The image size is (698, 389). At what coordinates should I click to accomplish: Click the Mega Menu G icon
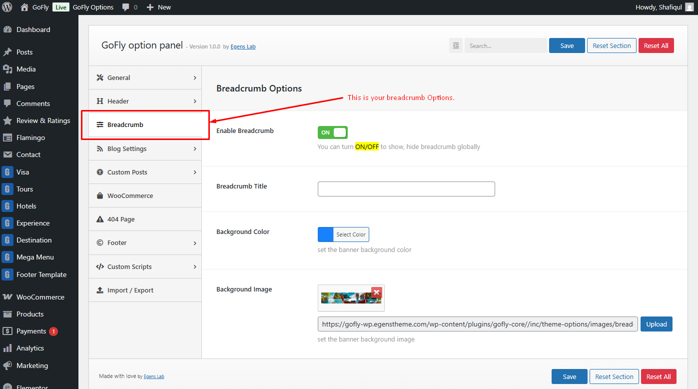[x=7, y=257]
